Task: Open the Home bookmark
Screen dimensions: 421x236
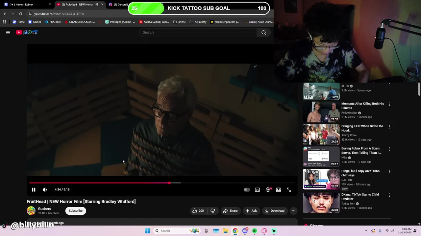Action: [x=18, y=22]
